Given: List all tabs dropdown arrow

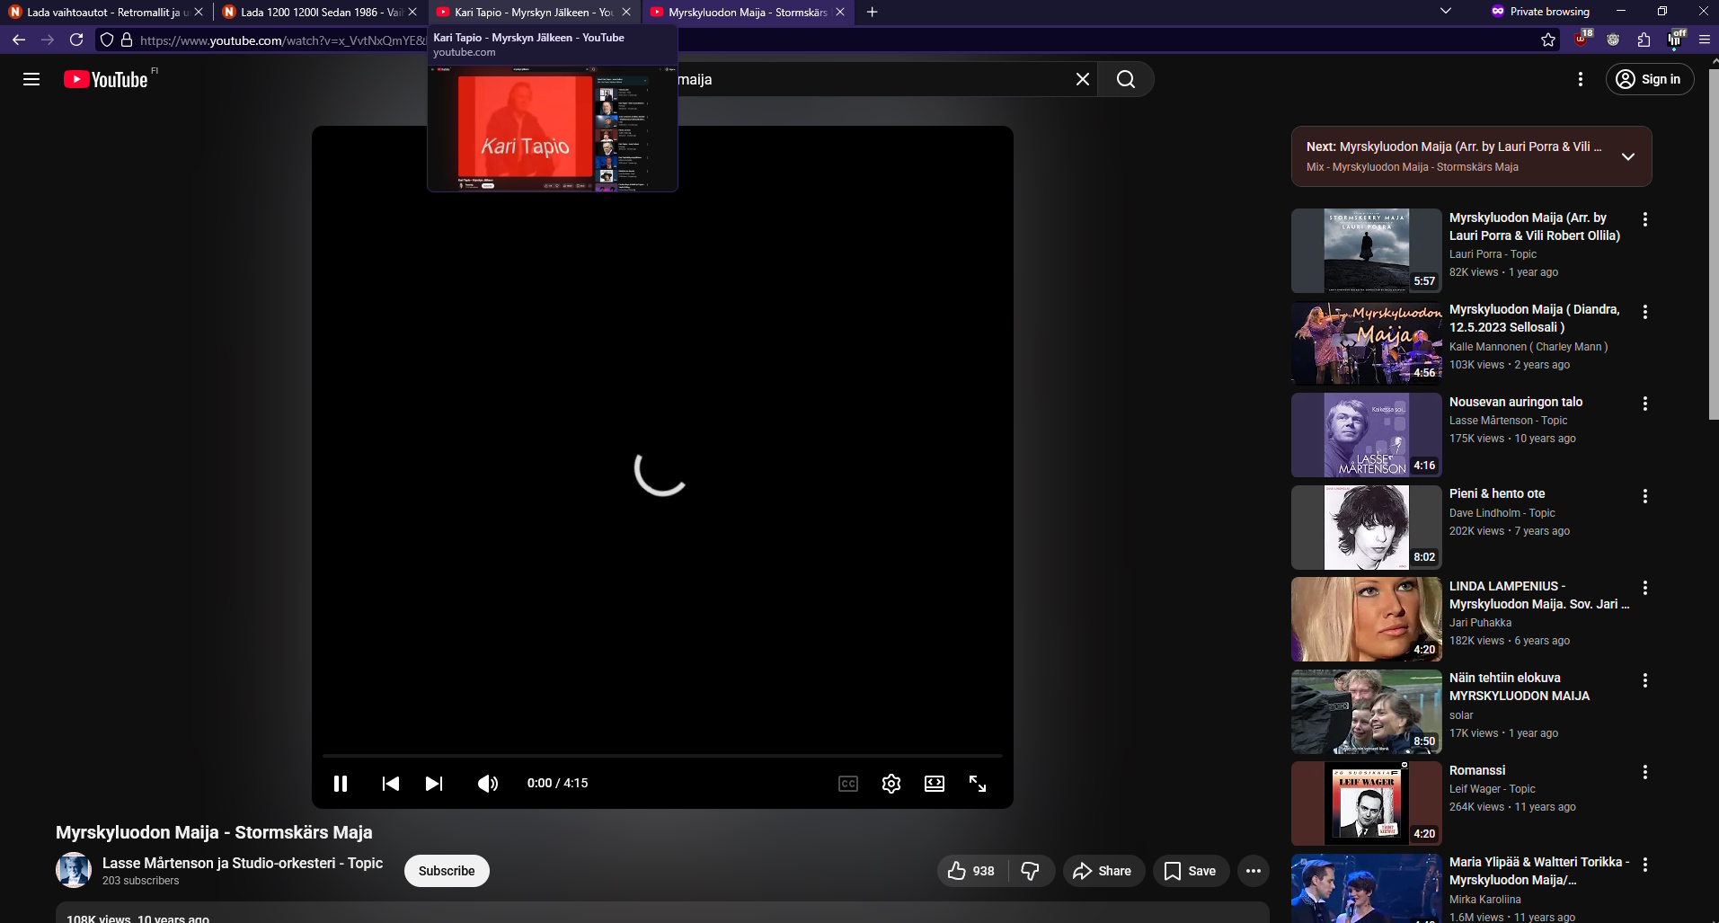Looking at the screenshot, I should pos(1446,12).
